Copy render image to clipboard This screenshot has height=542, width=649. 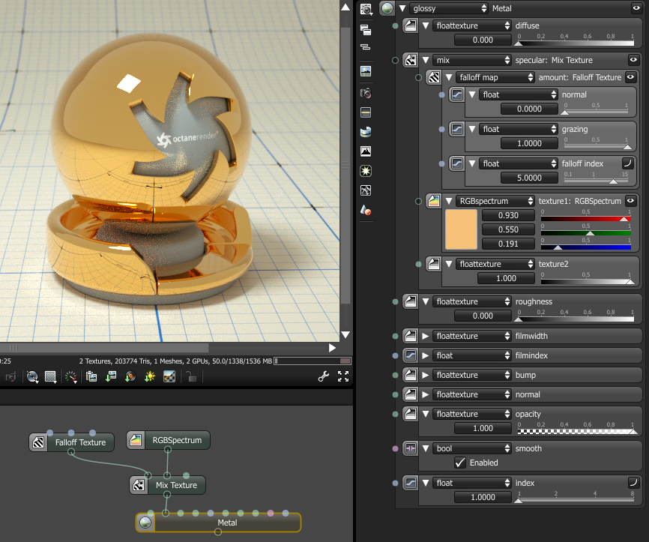click(x=91, y=376)
